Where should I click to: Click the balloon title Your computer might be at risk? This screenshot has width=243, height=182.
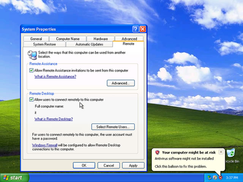pyautogui.click(x=189, y=152)
